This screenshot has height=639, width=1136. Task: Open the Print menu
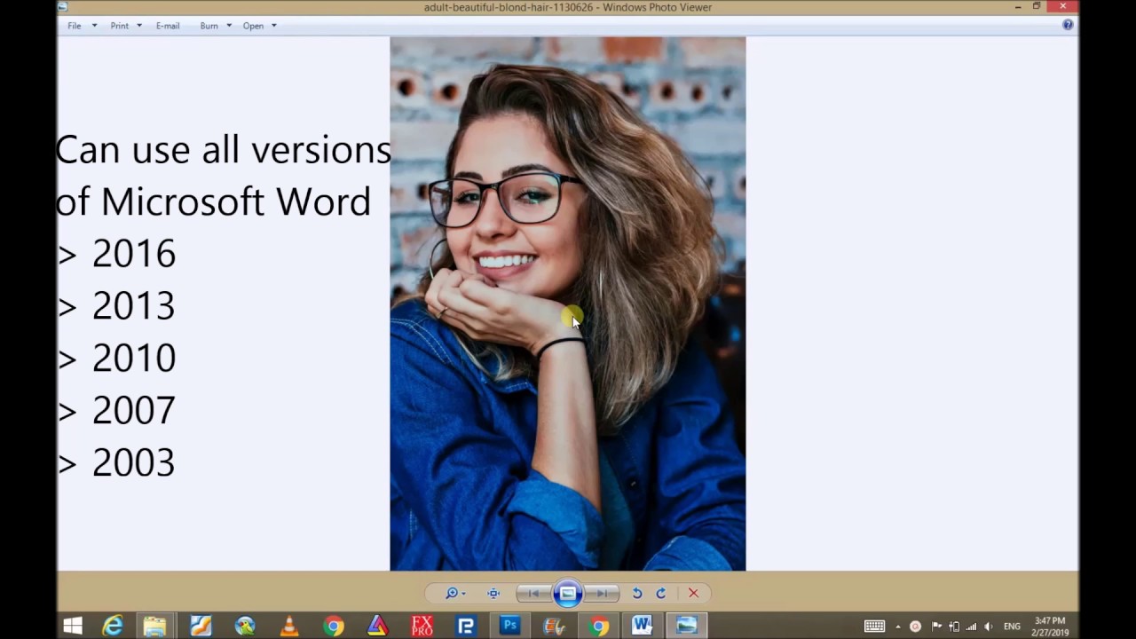119,26
